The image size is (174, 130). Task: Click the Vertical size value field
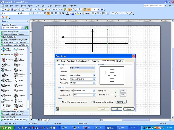[123, 91]
